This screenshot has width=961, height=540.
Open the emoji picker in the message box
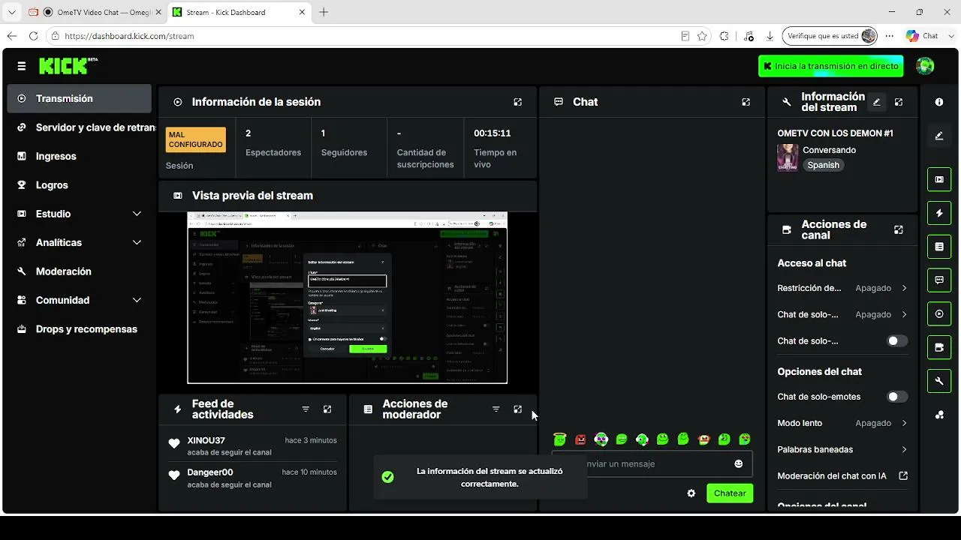738,463
